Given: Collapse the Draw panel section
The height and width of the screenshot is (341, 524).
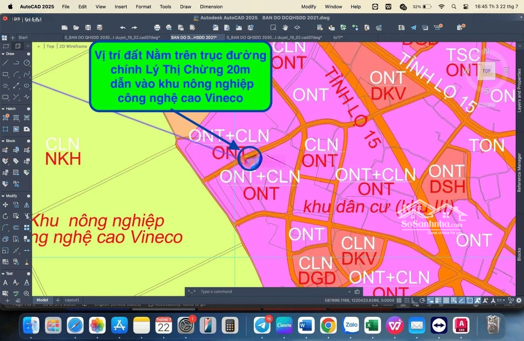Looking at the screenshot, I should (3, 54).
